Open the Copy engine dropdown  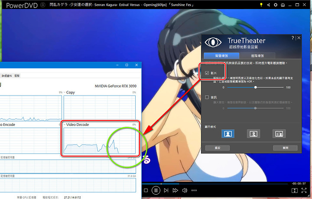click(65, 92)
